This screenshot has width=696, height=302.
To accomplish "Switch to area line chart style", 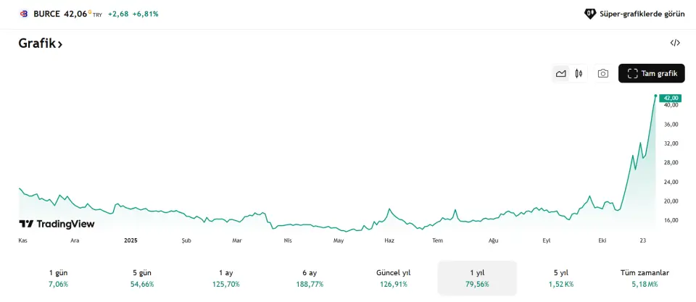I will point(560,73).
